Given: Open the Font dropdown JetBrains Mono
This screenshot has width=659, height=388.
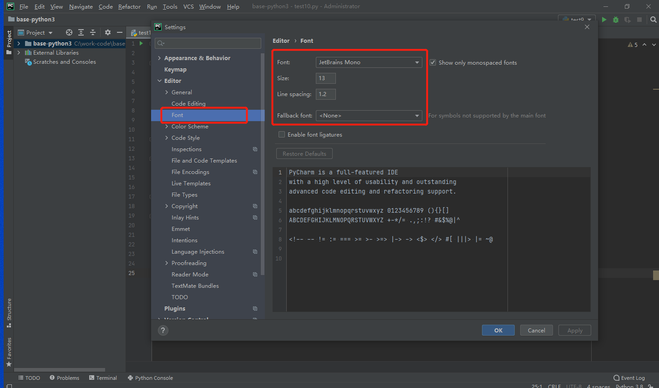Looking at the screenshot, I should click(x=369, y=62).
